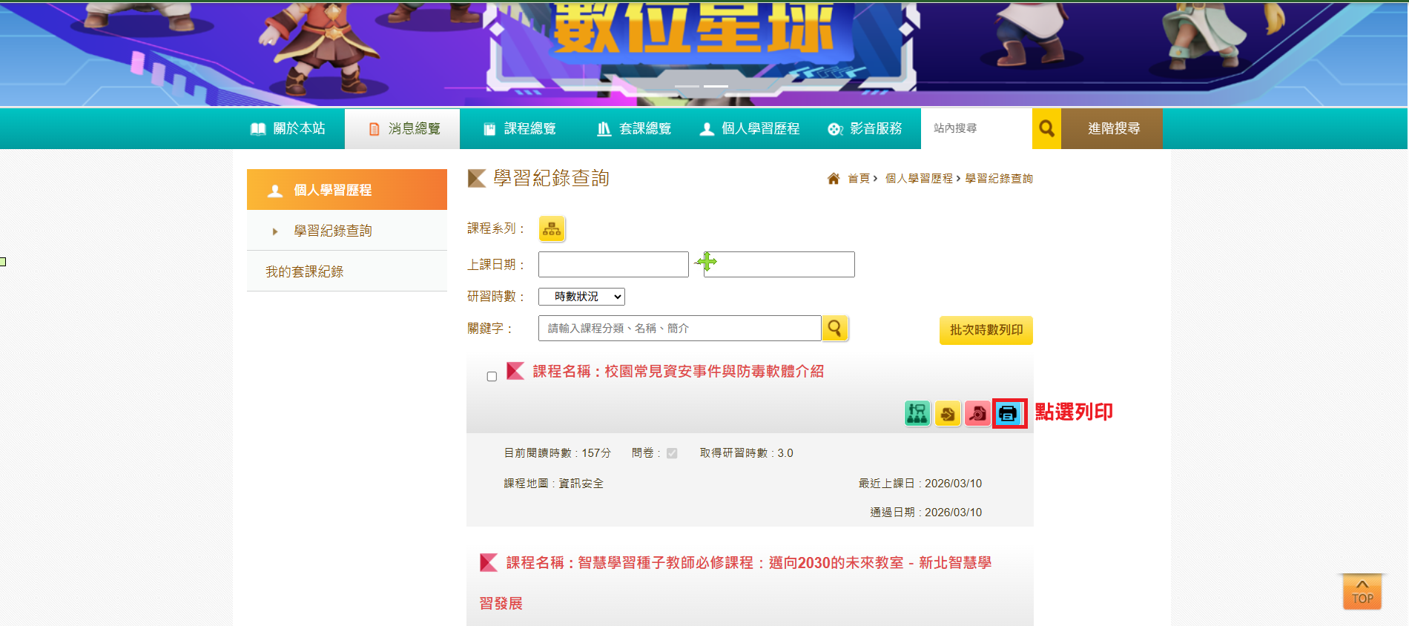Click the keyword search input field

[x=679, y=328]
